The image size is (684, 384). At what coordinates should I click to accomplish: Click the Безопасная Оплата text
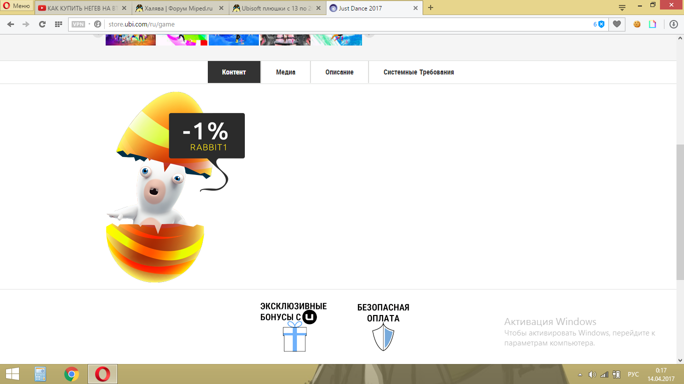pyautogui.click(x=383, y=313)
